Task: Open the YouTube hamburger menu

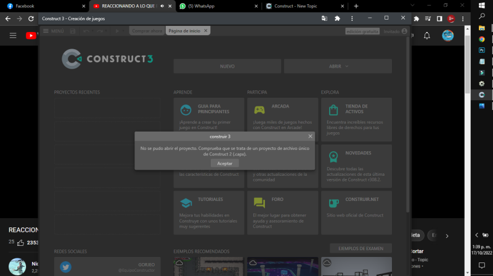Action: 13,36
